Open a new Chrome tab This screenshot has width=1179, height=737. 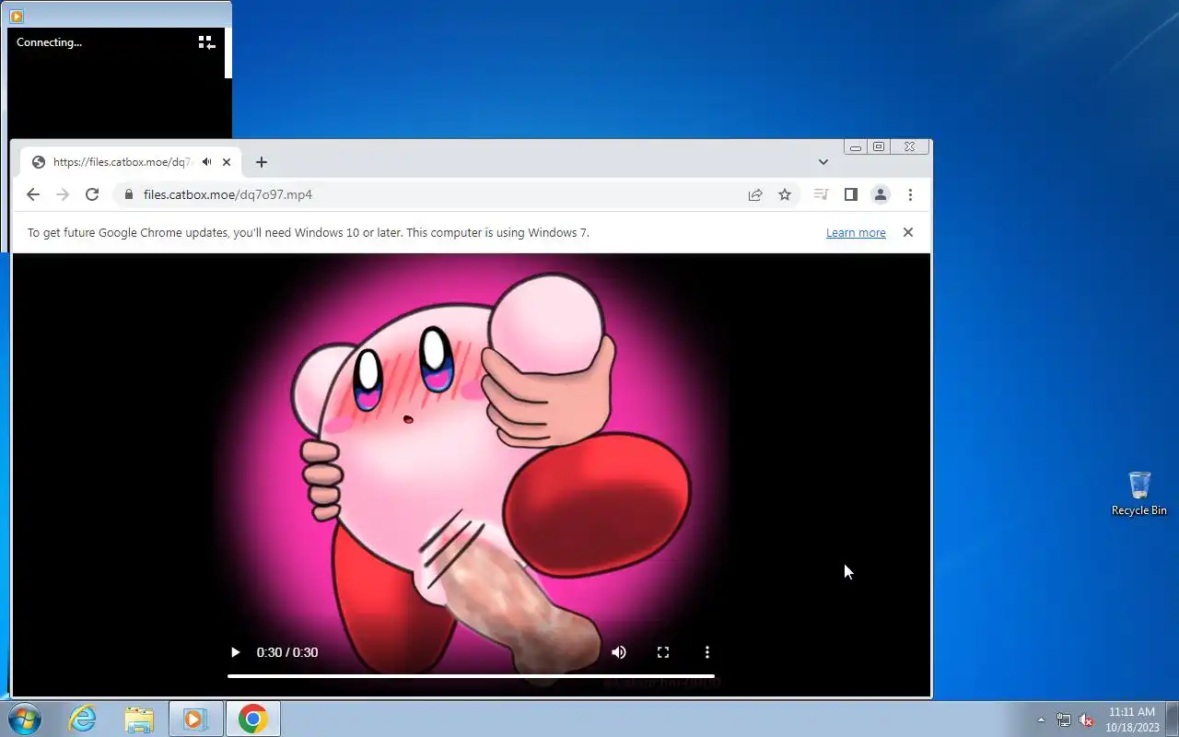coord(262,162)
